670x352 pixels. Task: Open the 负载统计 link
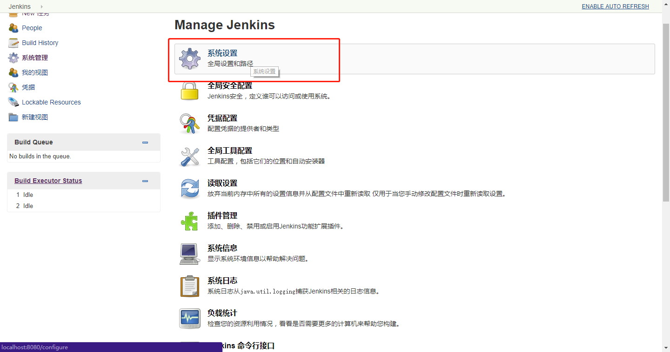[x=222, y=313]
